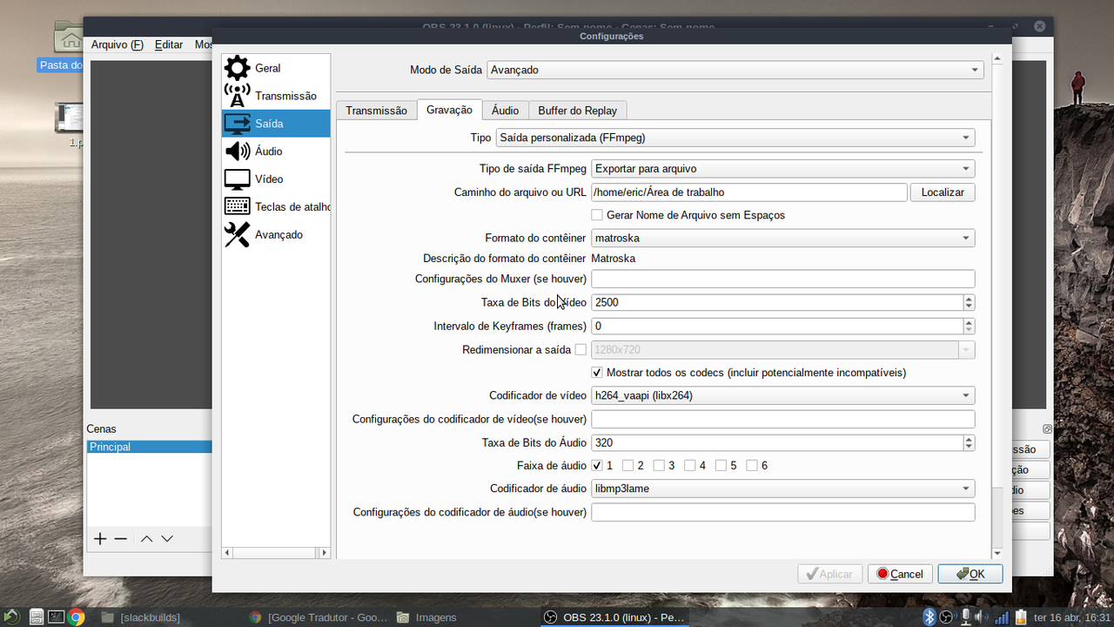Open the Editar menu in OBS
Image resolution: width=1114 pixels, height=627 pixels.
[x=169, y=44]
